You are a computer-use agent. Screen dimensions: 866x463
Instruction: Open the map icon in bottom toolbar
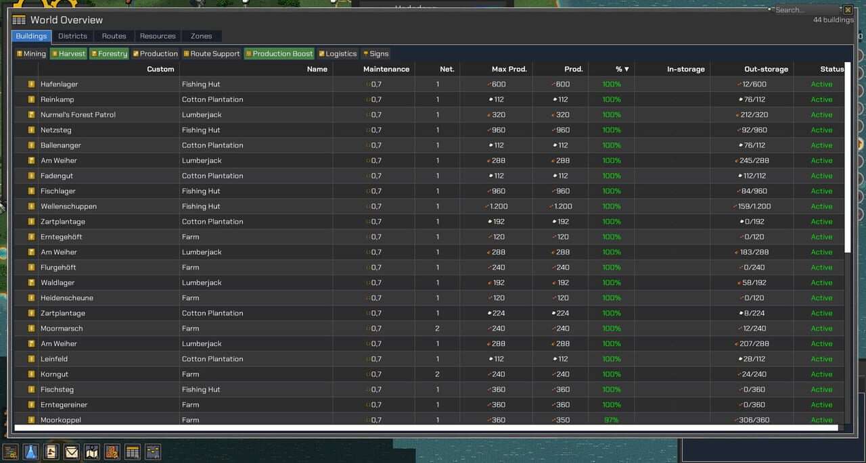92,452
